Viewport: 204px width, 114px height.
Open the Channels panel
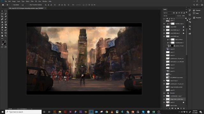[197, 10]
